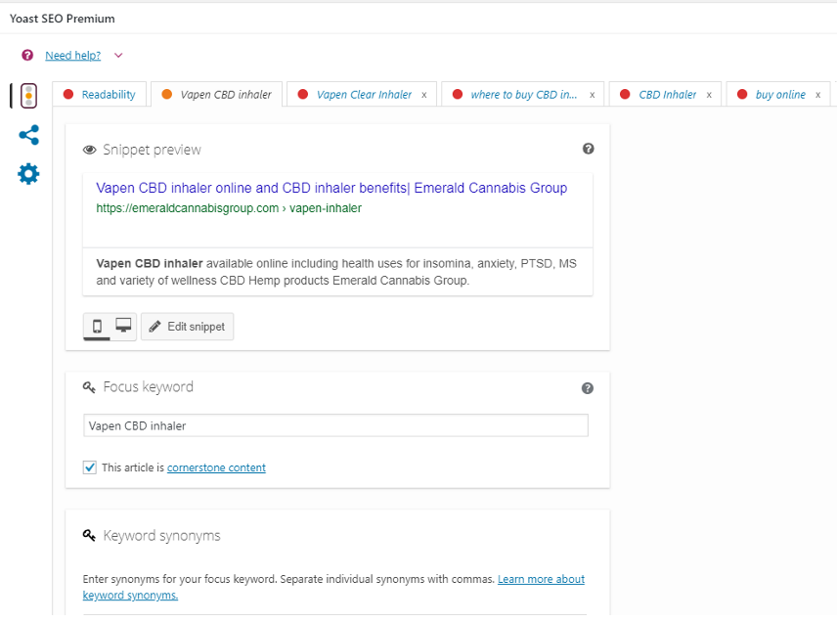Screen dimensions: 837x622
Task: Click the Need help? link
Action: (x=72, y=55)
